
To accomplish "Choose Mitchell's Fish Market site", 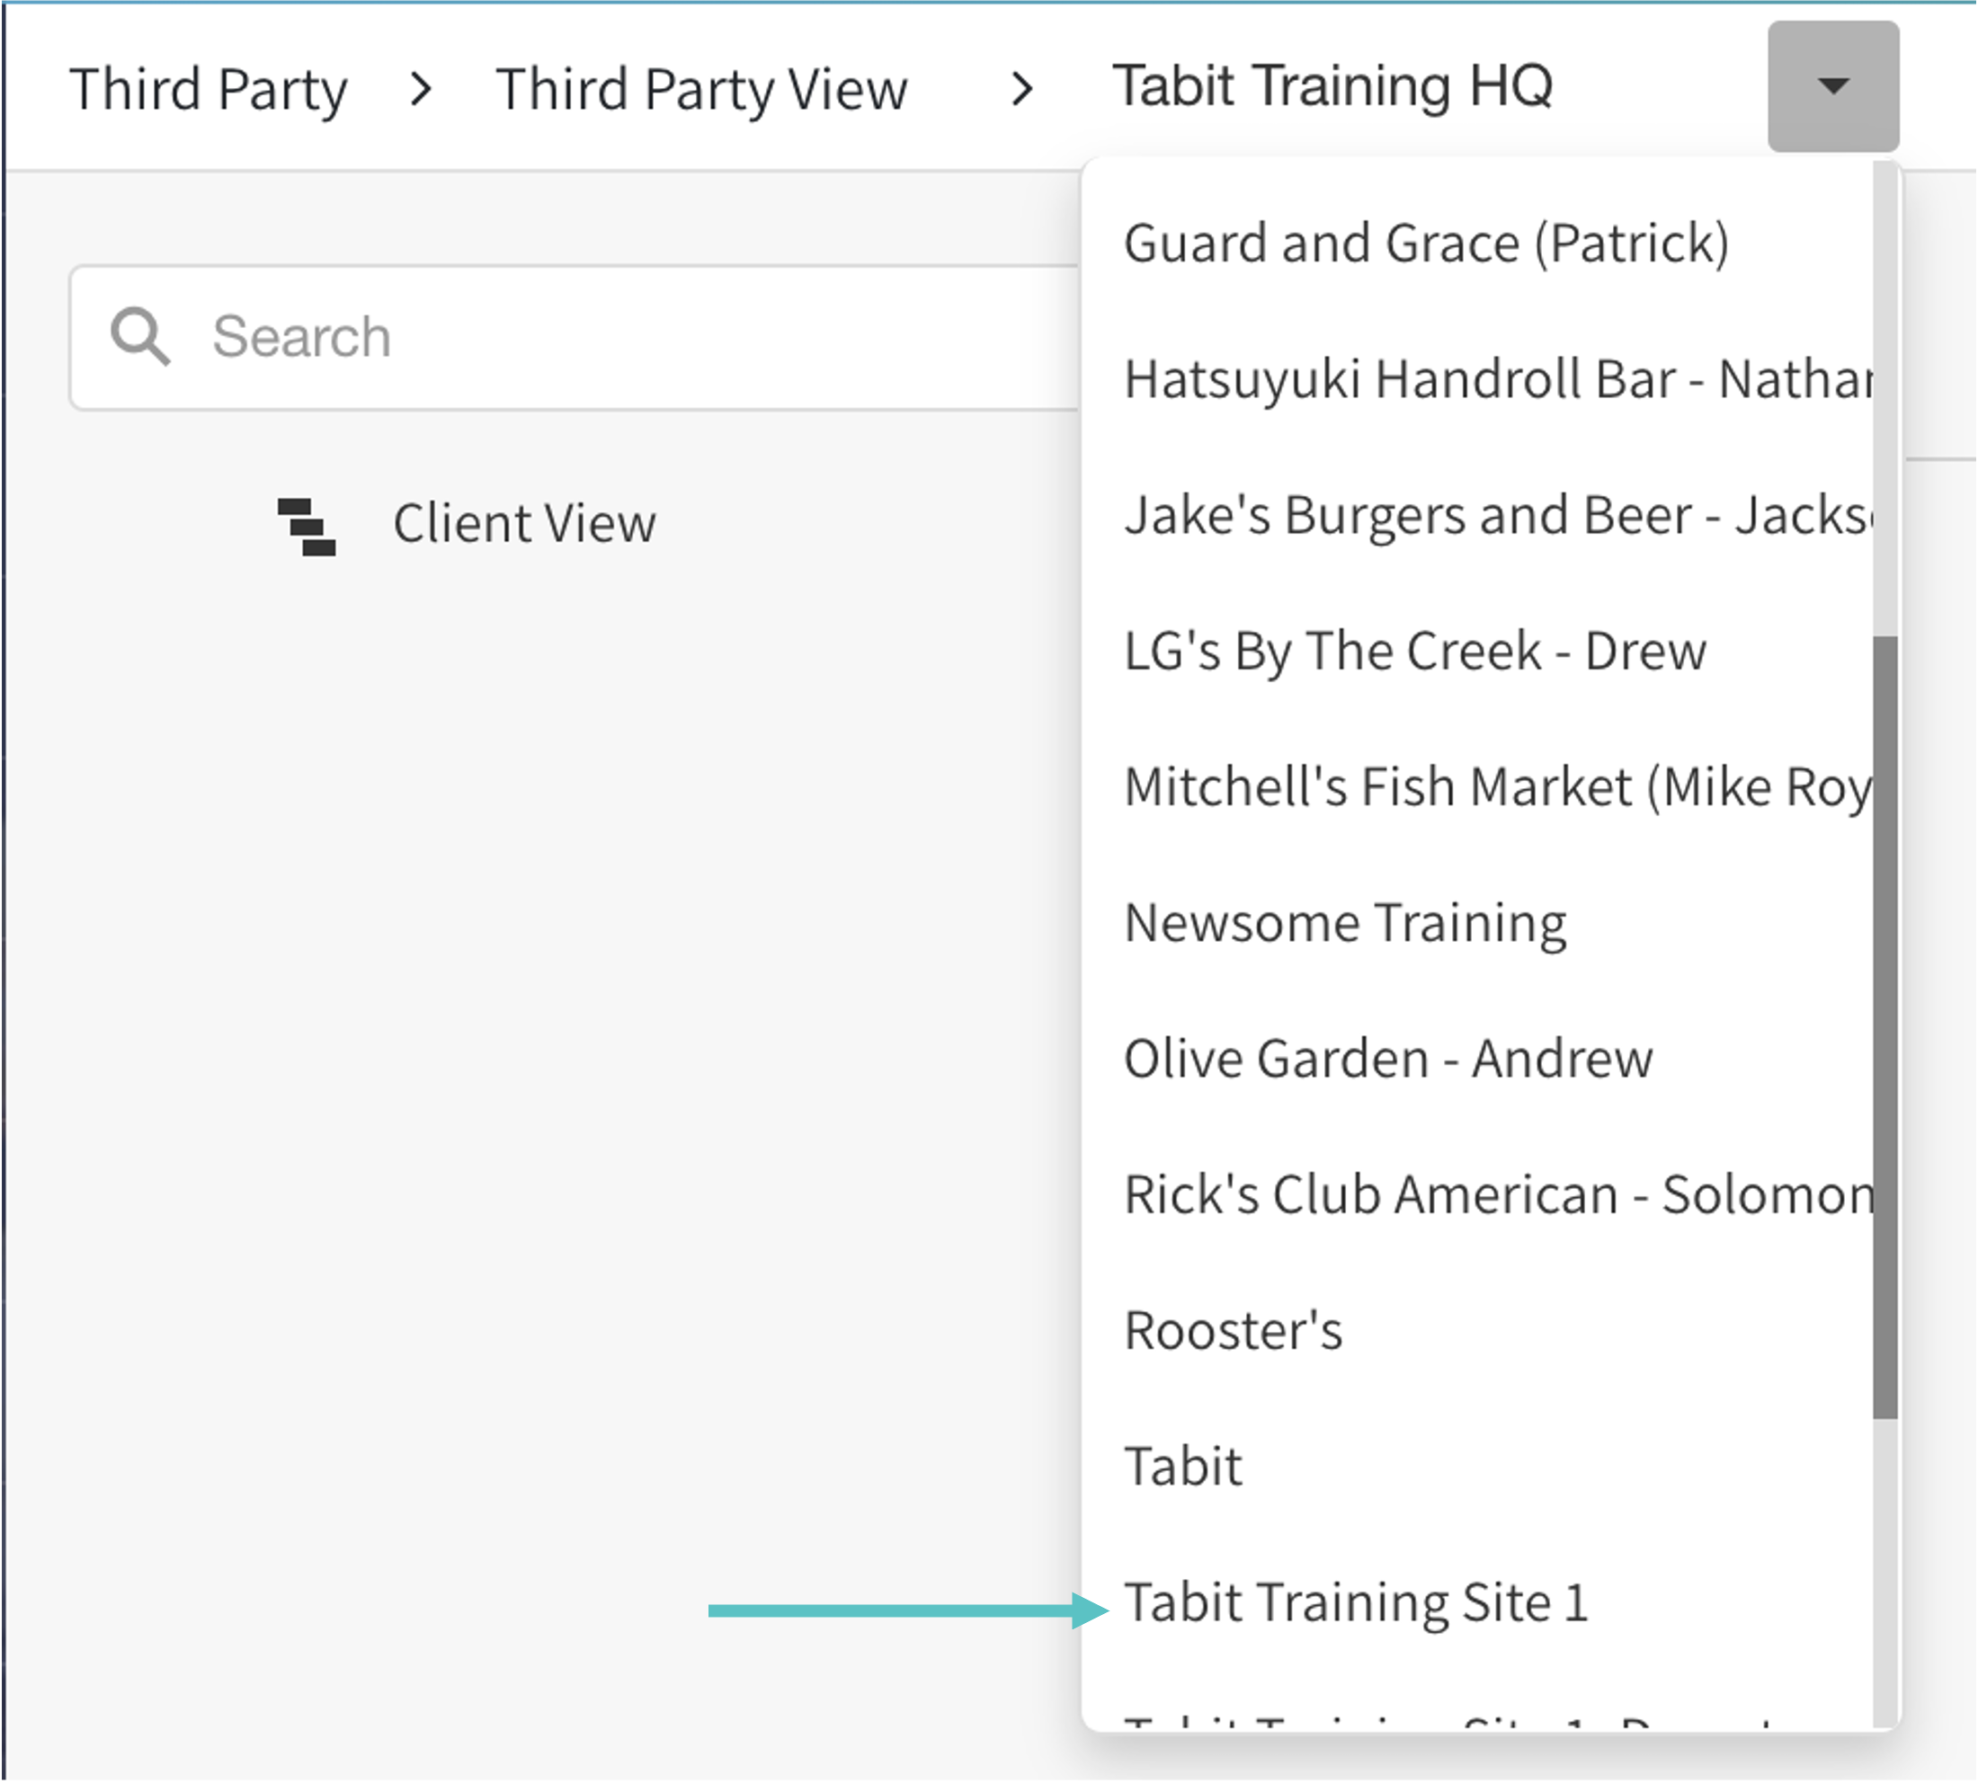I will 1497,787.
